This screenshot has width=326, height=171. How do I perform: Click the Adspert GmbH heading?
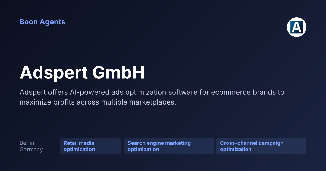pos(82,72)
